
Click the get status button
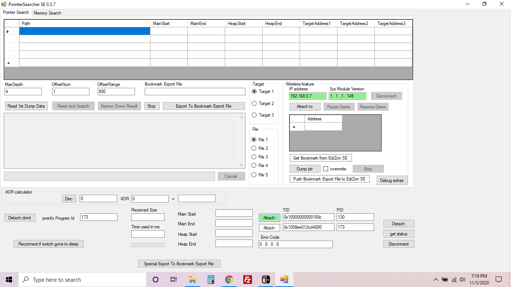tap(398, 234)
